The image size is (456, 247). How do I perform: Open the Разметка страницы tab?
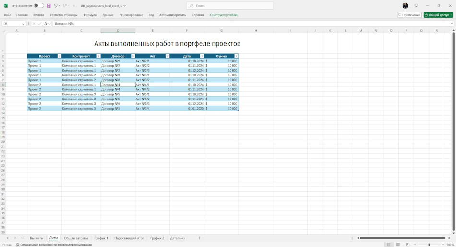64,15
